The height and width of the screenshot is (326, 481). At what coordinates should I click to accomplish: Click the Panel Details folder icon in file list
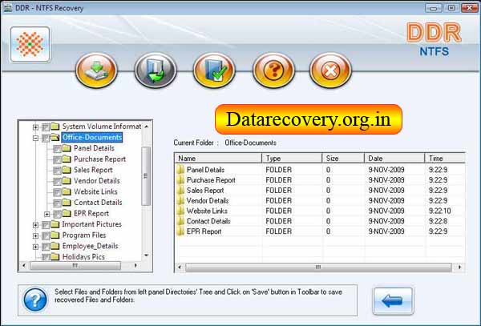pyautogui.click(x=180, y=170)
